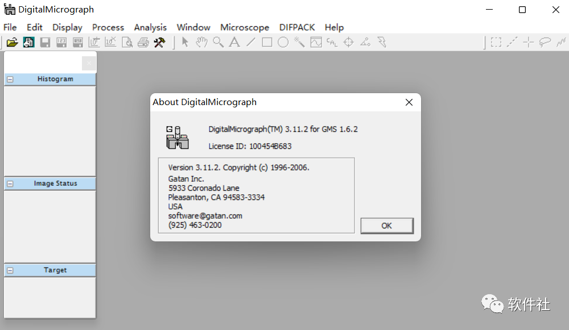The height and width of the screenshot is (330, 569).
Task: Select the arrow pointer tool
Action: [185, 43]
